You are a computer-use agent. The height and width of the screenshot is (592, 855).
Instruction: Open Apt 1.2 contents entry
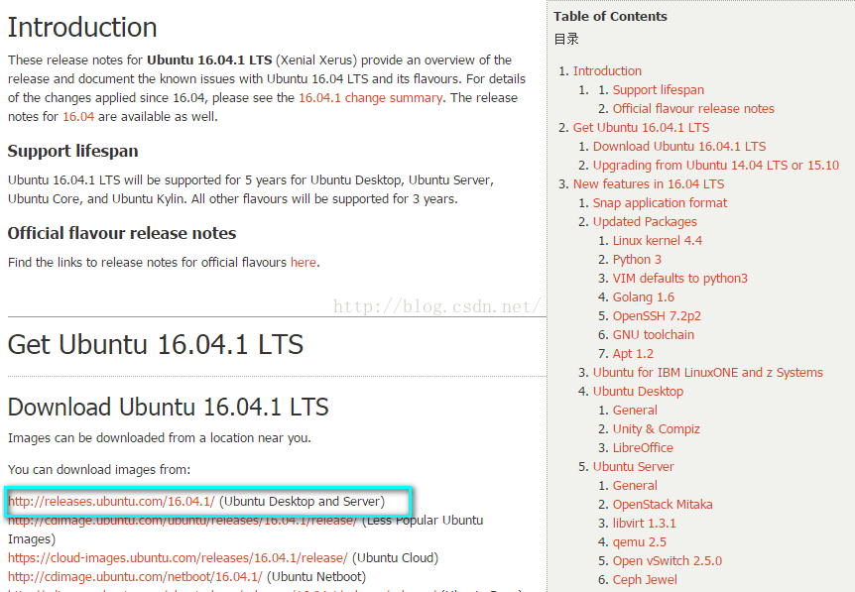[x=633, y=354]
